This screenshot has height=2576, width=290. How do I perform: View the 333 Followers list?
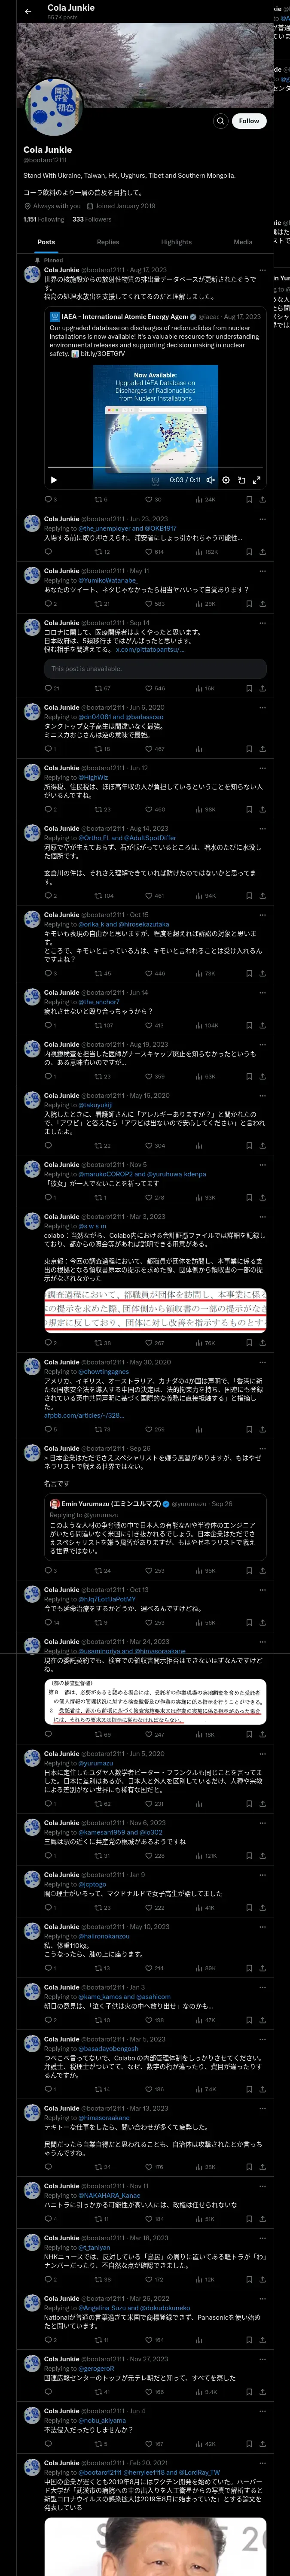pyautogui.click(x=92, y=219)
